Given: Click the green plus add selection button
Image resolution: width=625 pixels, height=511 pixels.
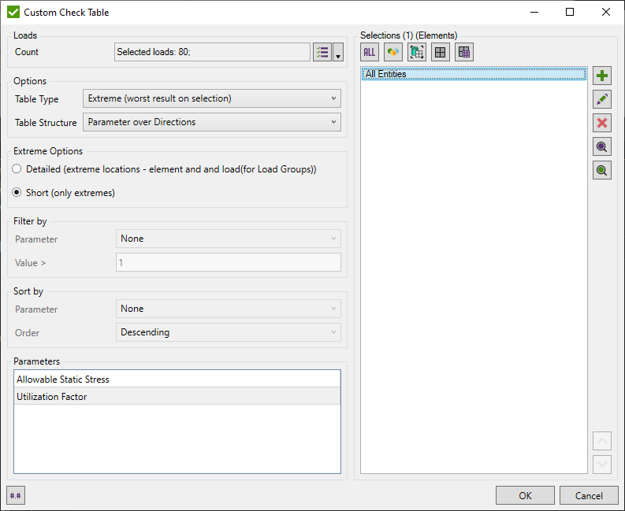Looking at the screenshot, I should coord(602,76).
